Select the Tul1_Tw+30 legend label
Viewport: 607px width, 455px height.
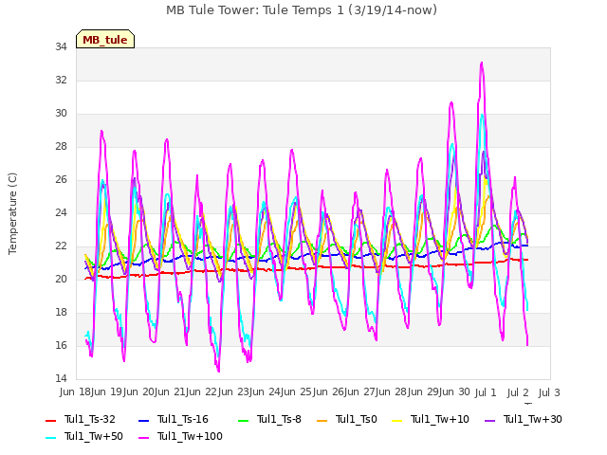click(x=533, y=419)
